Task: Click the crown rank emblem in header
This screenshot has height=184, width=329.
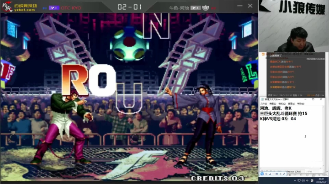Action: coord(206,8)
